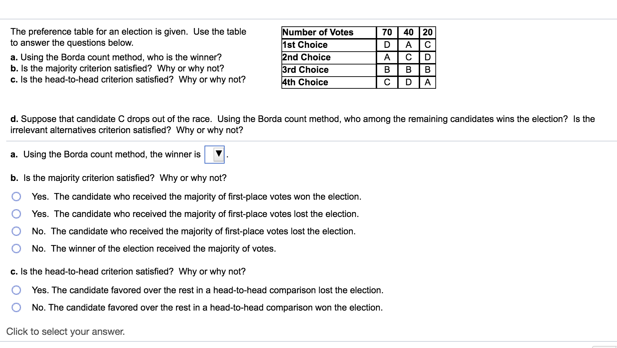Click the '70' votes column header cell
This screenshot has height=348, width=617.
(386, 32)
